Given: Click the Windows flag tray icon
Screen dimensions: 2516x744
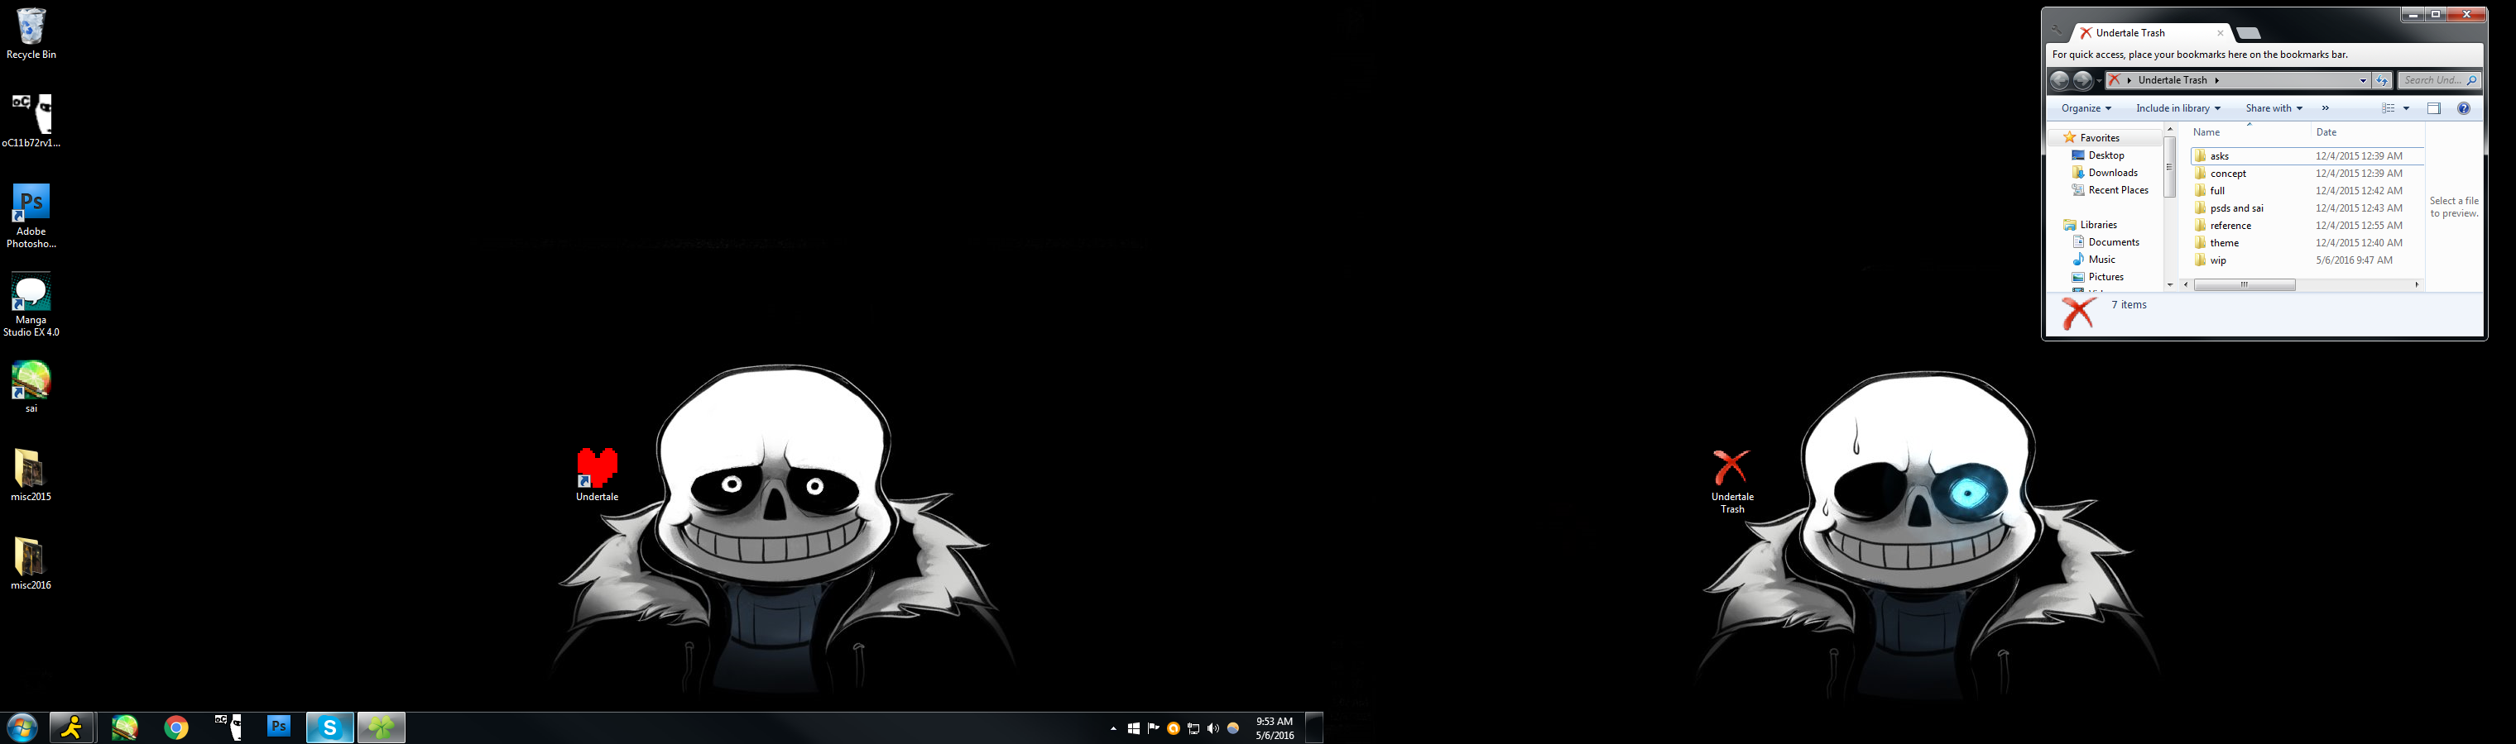Looking at the screenshot, I should point(1134,728).
